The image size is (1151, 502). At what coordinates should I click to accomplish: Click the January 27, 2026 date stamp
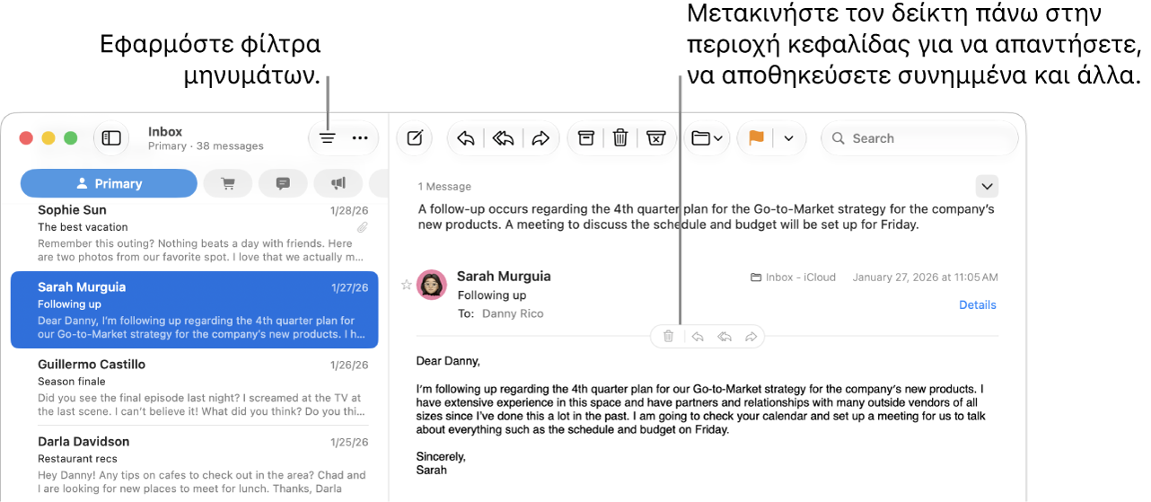pyautogui.click(x=925, y=277)
